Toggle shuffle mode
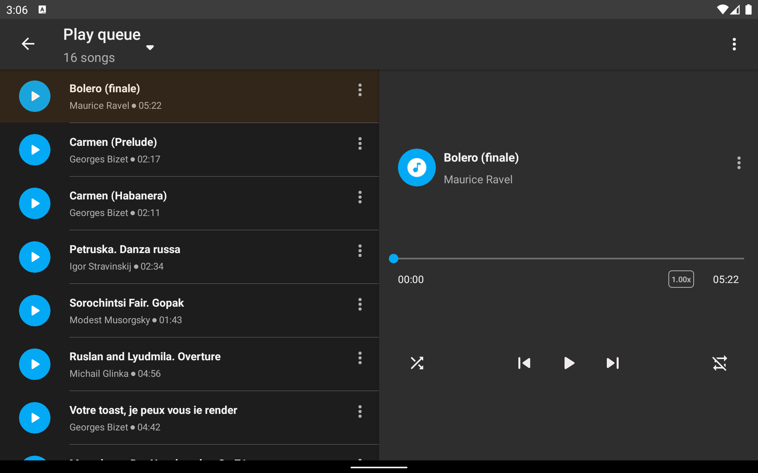Image resolution: width=758 pixels, height=473 pixels. click(417, 363)
